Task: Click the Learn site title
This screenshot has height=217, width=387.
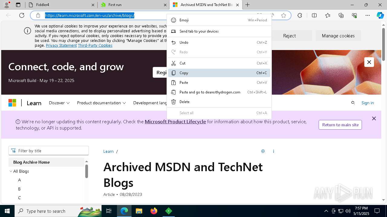Action: [x=34, y=103]
